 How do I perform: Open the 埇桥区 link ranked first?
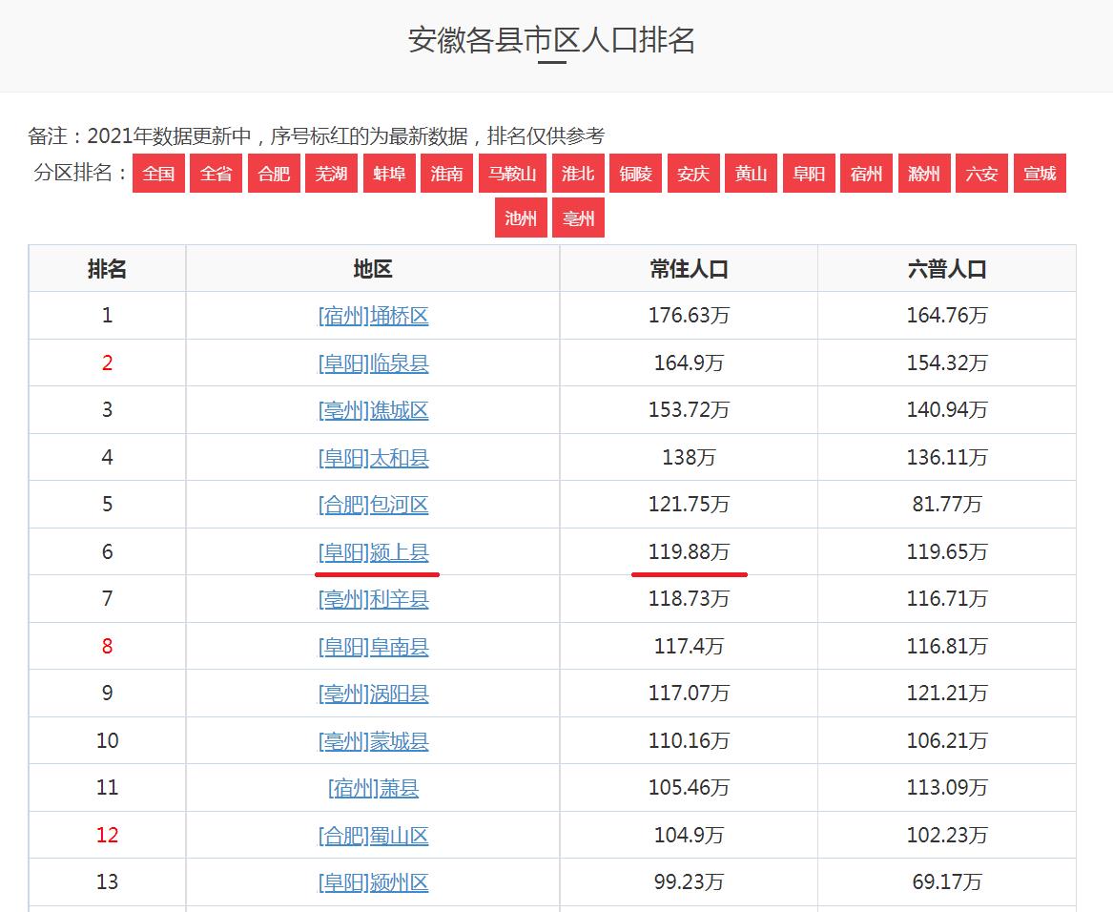pos(373,316)
